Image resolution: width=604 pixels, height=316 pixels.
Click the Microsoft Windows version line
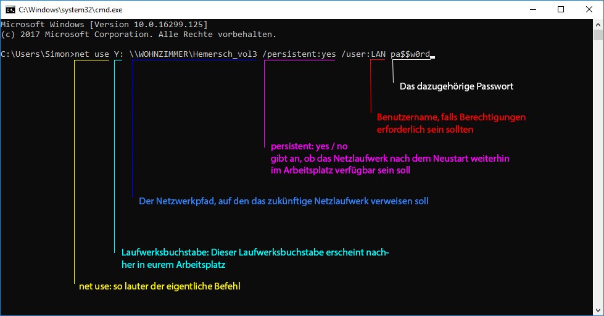click(x=104, y=24)
